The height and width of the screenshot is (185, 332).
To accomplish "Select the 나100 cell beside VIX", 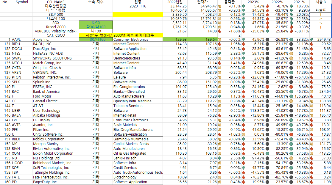I will [96, 31].
